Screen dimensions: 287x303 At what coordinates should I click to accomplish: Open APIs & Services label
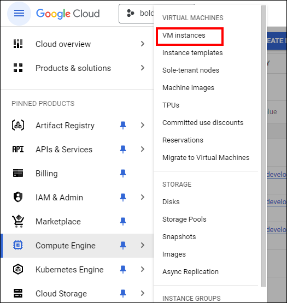(x=64, y=150)
